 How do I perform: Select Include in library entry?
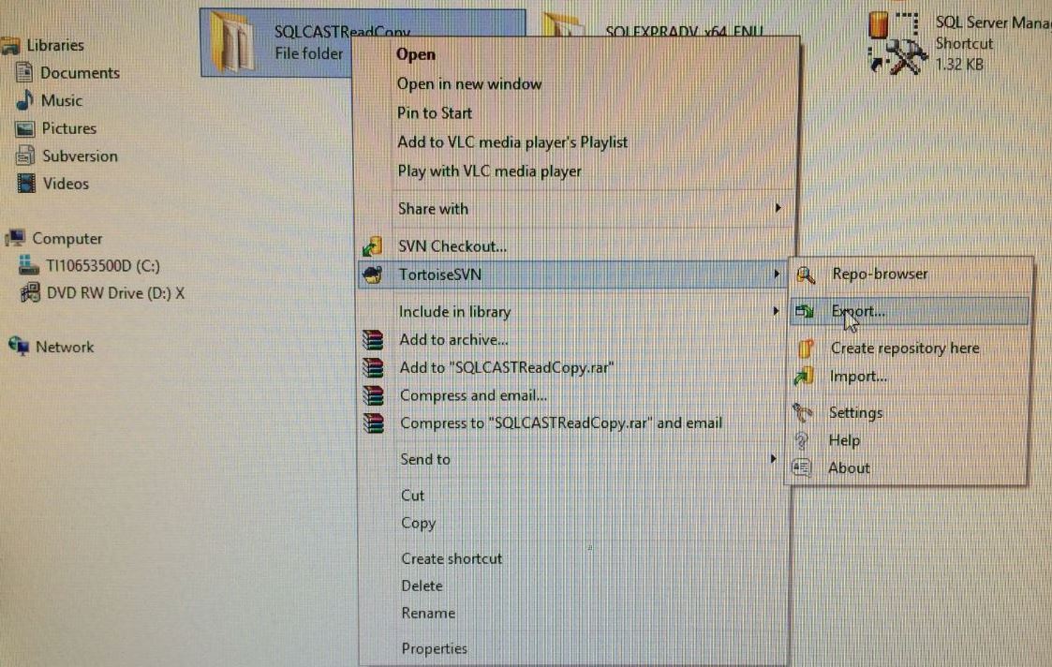click(x=455, y=311)
